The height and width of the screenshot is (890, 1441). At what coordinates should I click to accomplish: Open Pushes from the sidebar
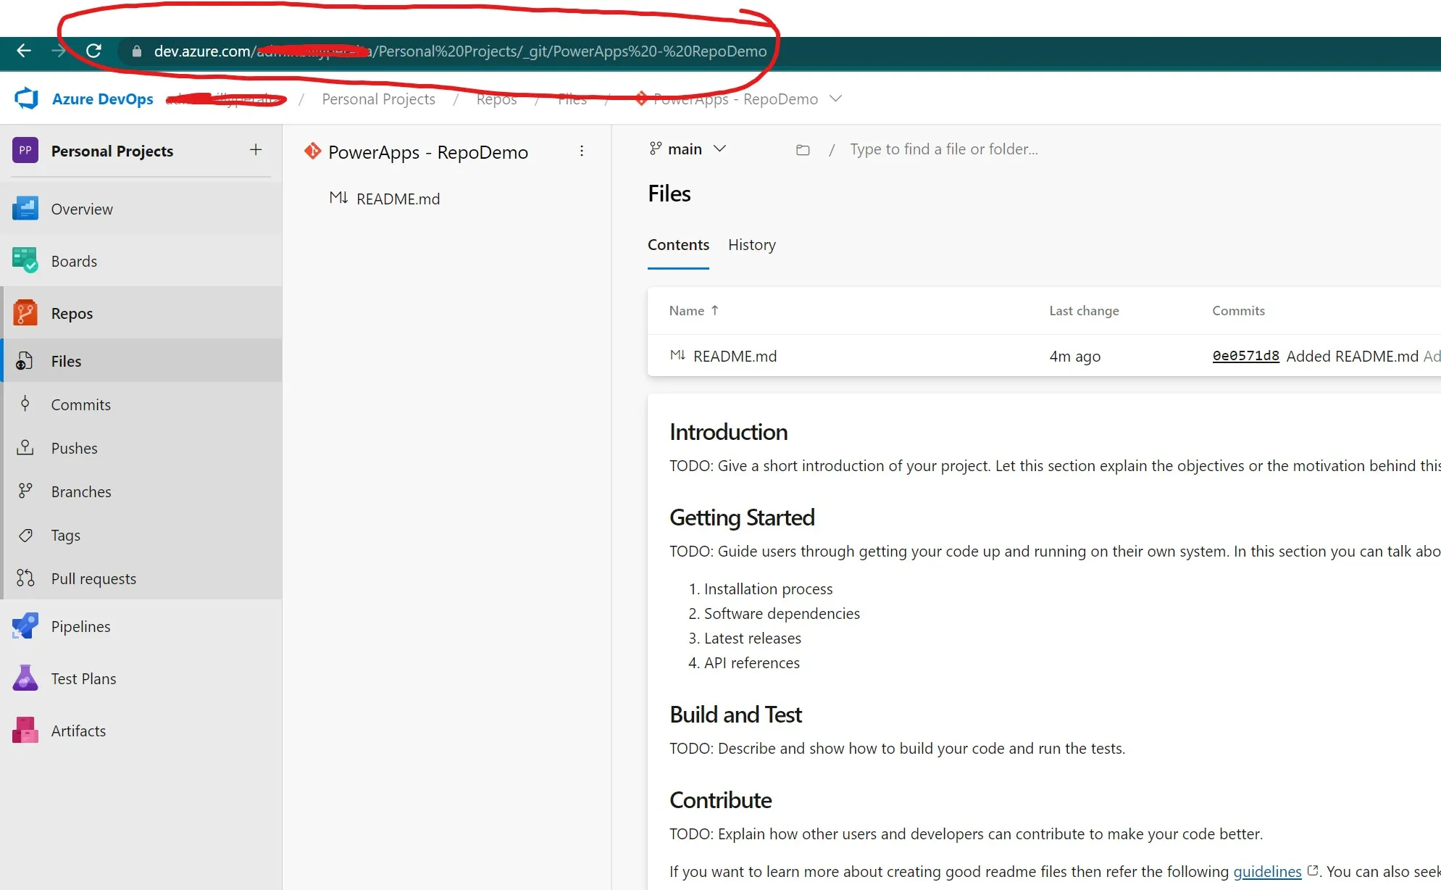click(x=73, y=448)
